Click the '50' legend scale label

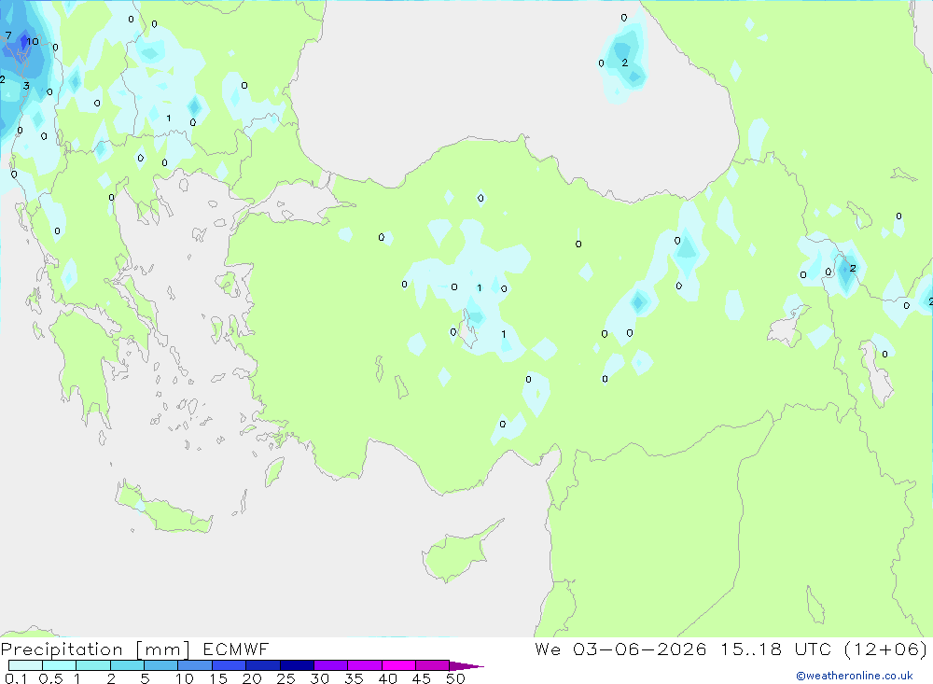[x=456, y=678]
